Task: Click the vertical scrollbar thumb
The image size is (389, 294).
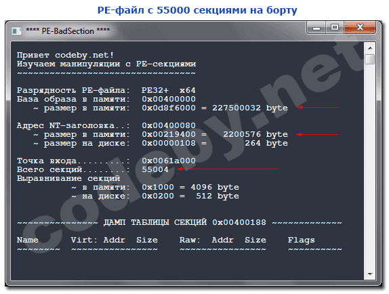Action: pos(370,59)
